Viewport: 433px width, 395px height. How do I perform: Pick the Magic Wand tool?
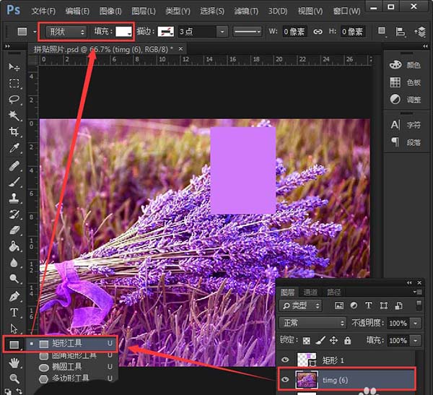(x=14, y=116)
